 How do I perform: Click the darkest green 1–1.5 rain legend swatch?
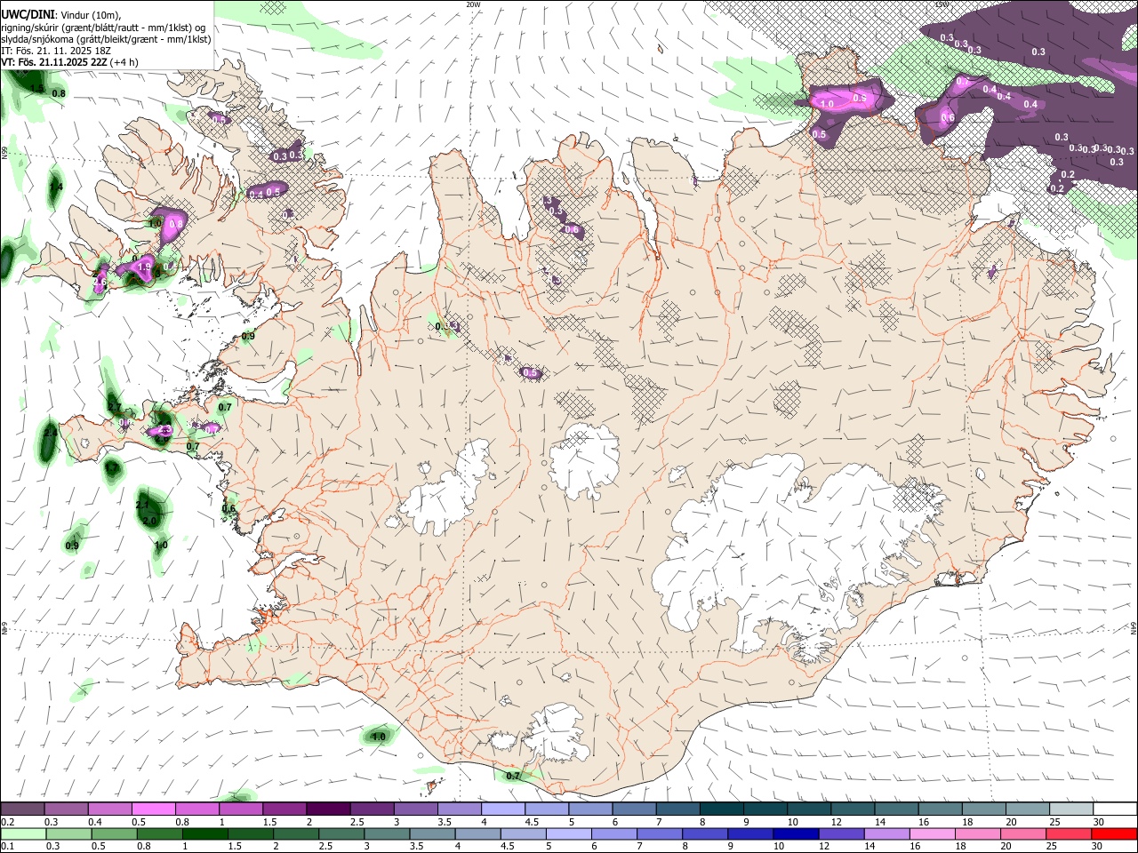204,834
